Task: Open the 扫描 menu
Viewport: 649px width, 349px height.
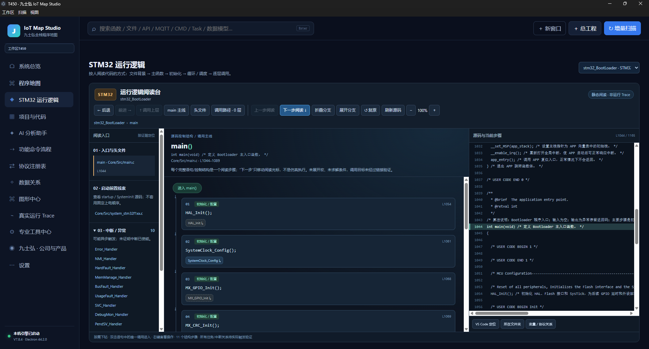Action: 22,12
